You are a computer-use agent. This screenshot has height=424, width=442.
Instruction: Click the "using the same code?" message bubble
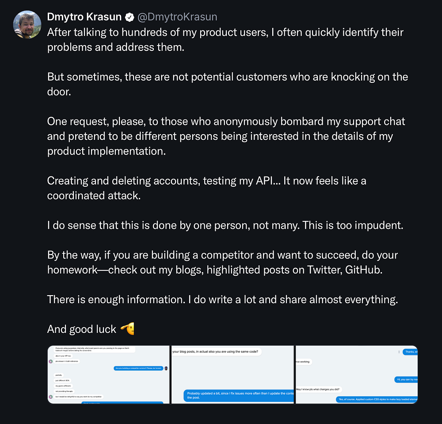(217, 352)
